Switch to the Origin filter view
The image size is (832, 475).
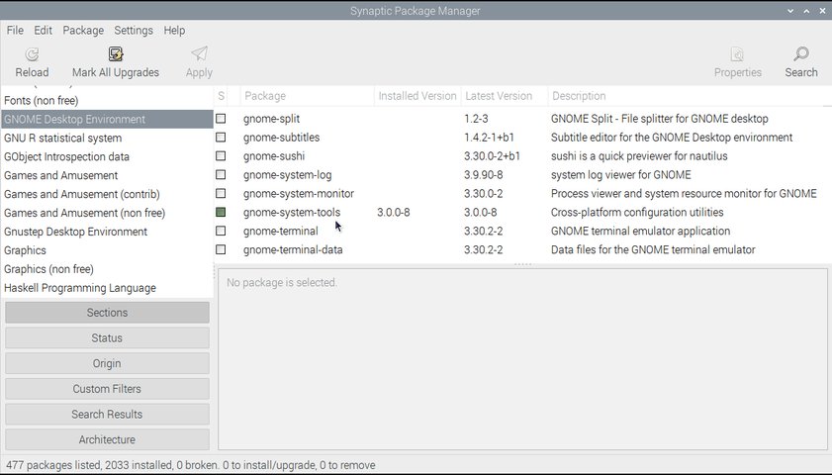pos(107,363)
